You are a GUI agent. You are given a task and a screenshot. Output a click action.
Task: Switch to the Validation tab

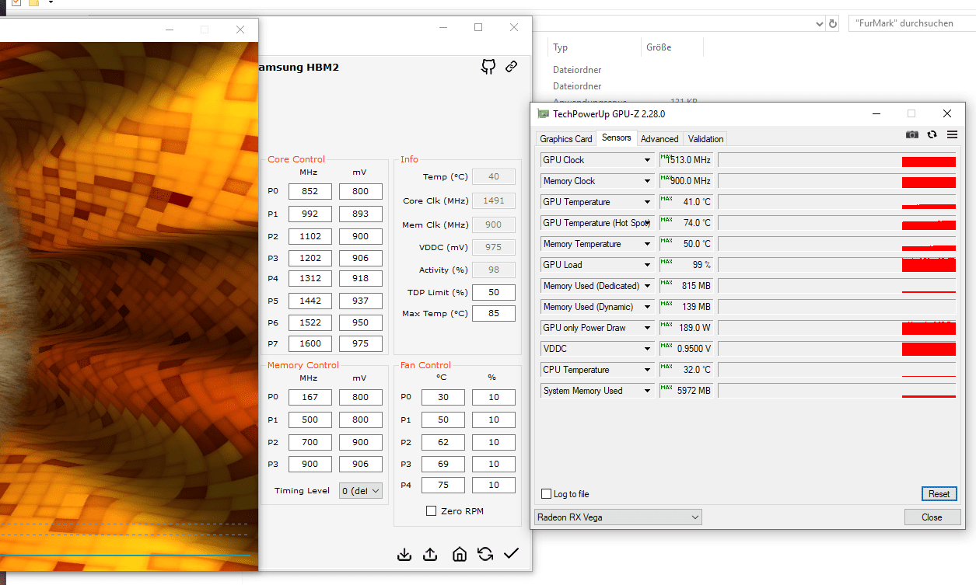pyautogui.click(x=705, y=139)
